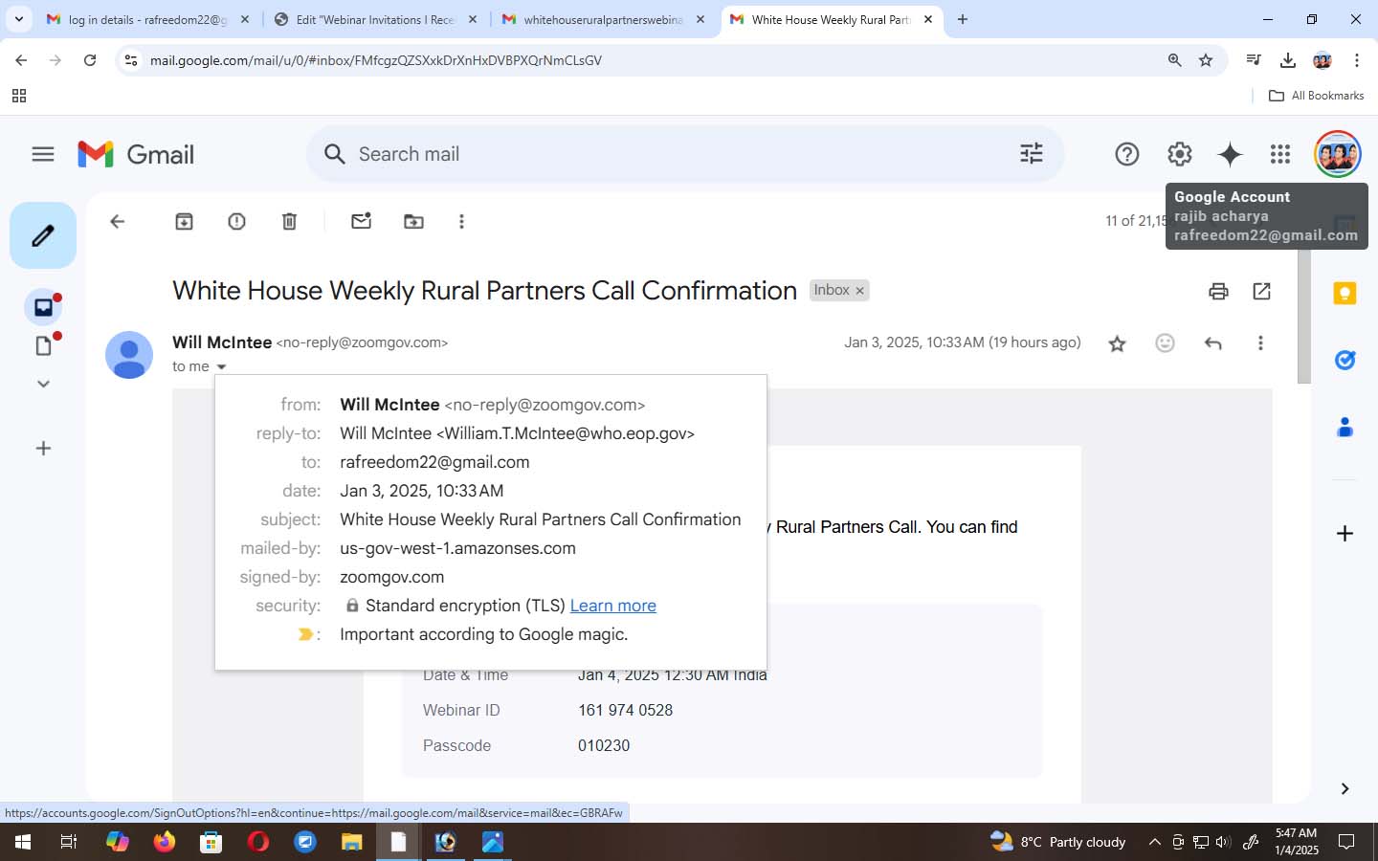Go back to inbox arrow
This screenshot has width=1378, height=861.
(x=118, y=222)
